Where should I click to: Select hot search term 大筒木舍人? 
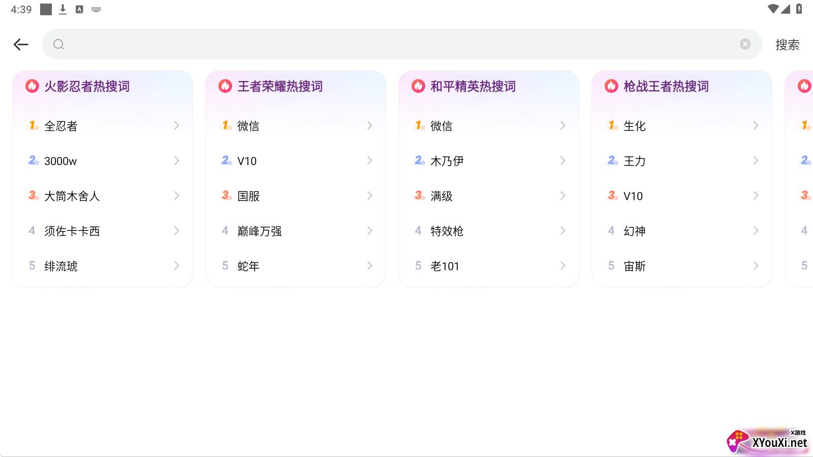coord(72,196)
